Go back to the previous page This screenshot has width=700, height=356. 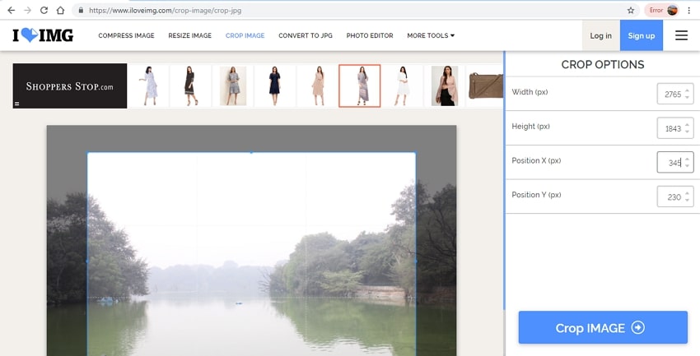pos(10,11)
